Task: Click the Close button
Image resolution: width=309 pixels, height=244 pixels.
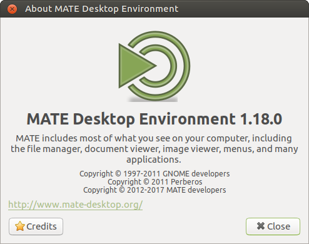Action: 273,226
